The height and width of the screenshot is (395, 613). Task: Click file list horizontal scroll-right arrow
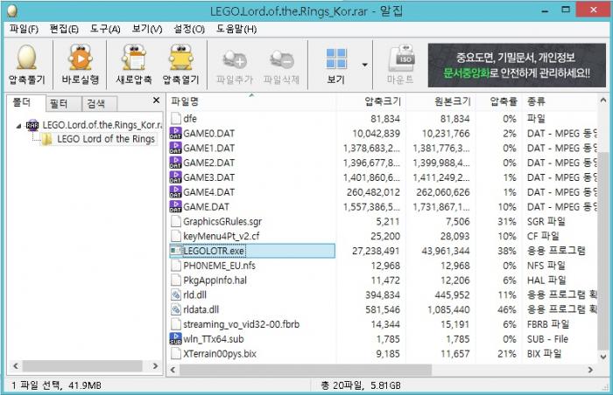[591, 370]
